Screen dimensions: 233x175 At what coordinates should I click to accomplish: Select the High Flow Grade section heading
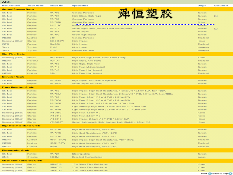click(x=13, y=54)
